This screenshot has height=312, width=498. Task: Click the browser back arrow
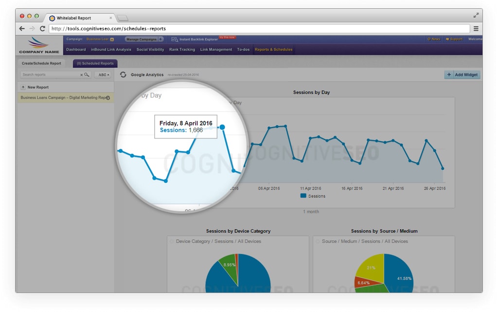(x=22, y=29)
